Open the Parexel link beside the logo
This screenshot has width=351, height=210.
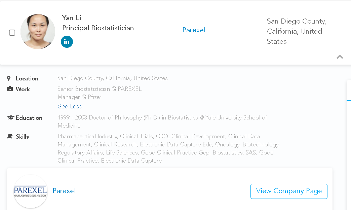tap(64, 191)
